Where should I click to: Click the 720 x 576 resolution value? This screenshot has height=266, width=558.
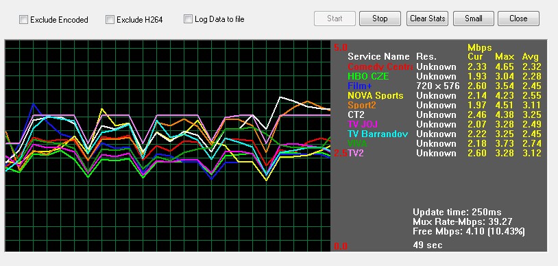click(x=438, y=86)
